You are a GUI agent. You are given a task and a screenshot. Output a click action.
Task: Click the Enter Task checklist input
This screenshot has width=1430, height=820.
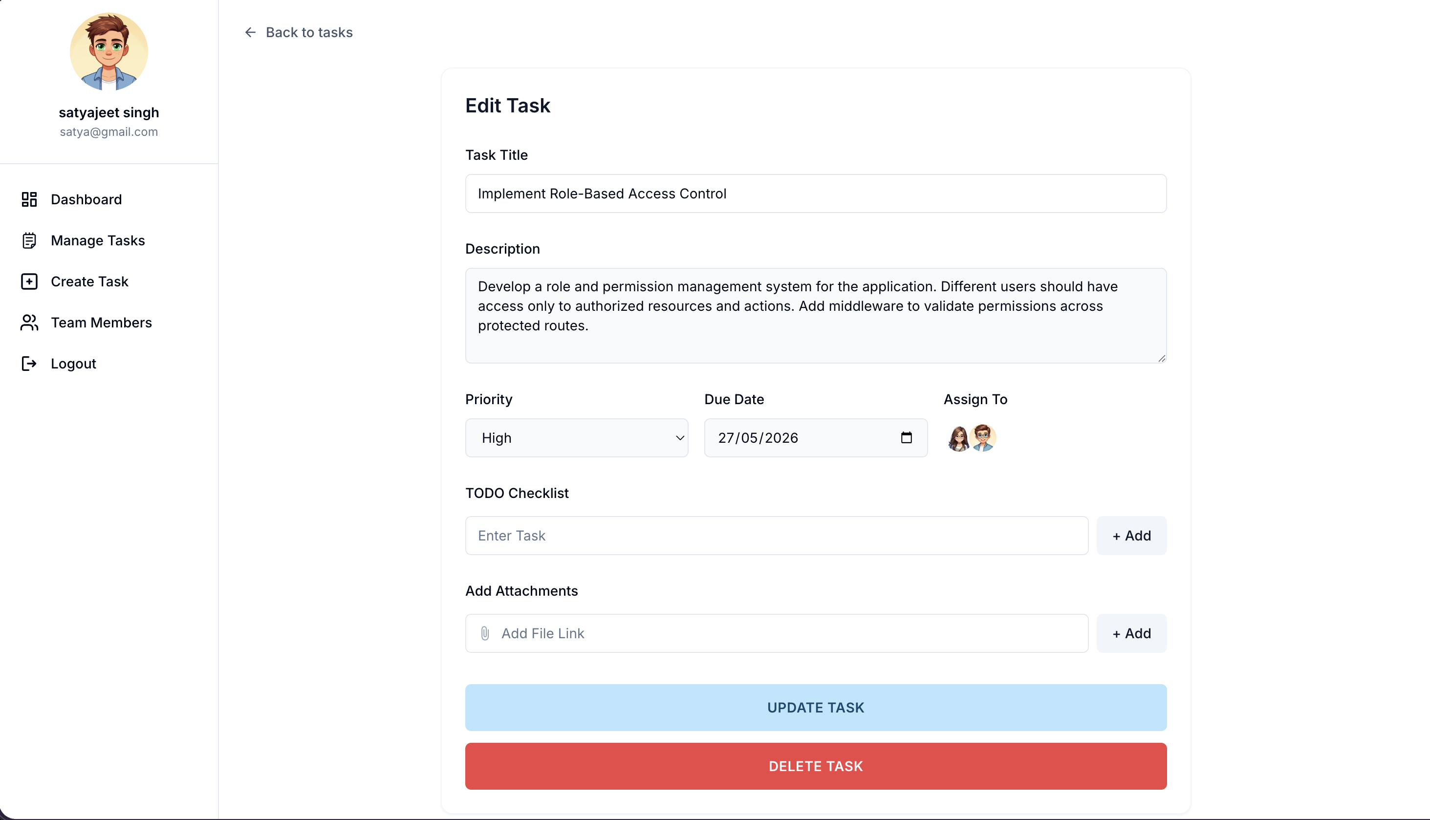[x=777, y=536]
